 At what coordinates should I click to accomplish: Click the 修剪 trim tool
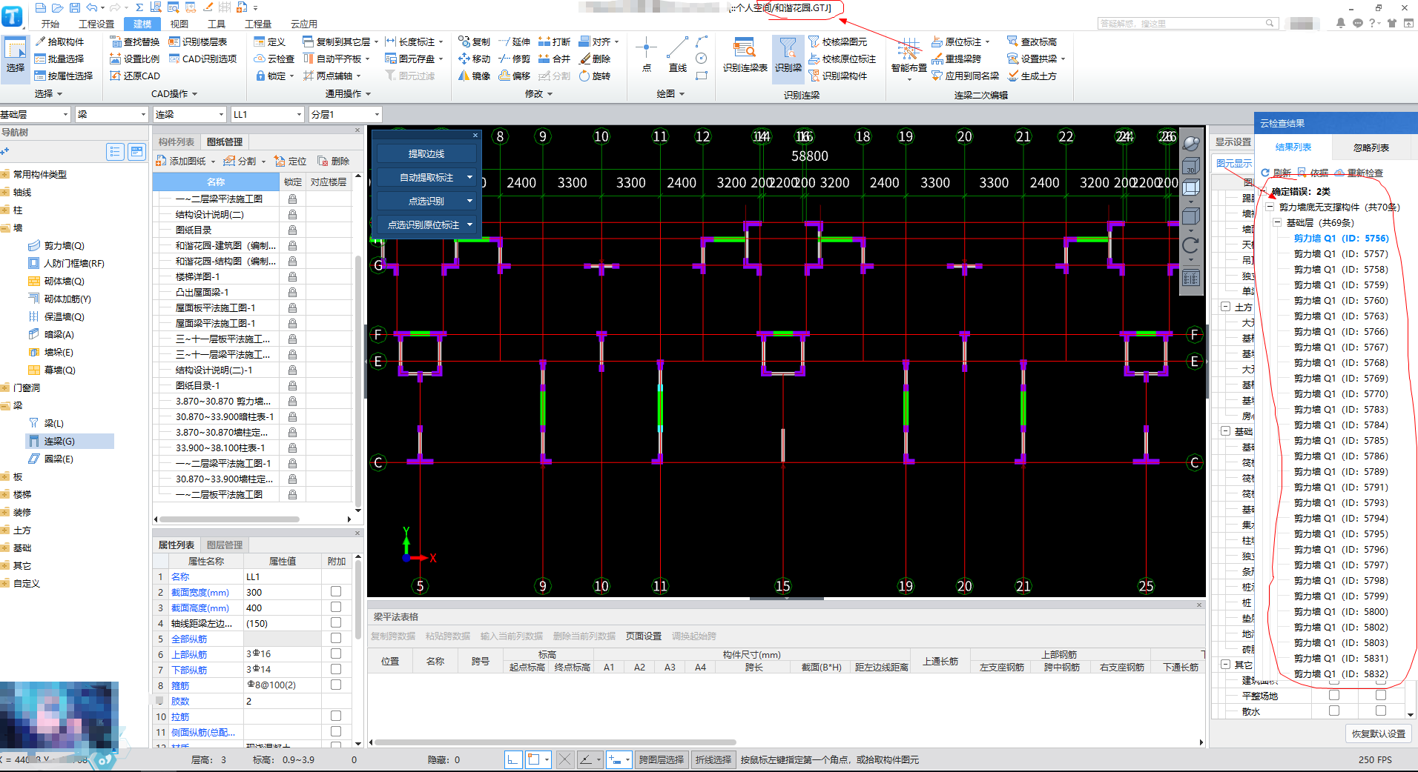point(514,59)
